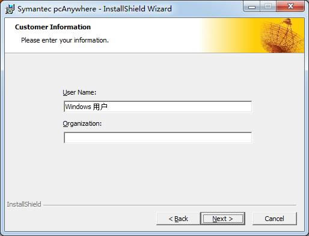Click the Symantec pcAnywhere window title text
The image size is (309, 236).
point(94,9)
